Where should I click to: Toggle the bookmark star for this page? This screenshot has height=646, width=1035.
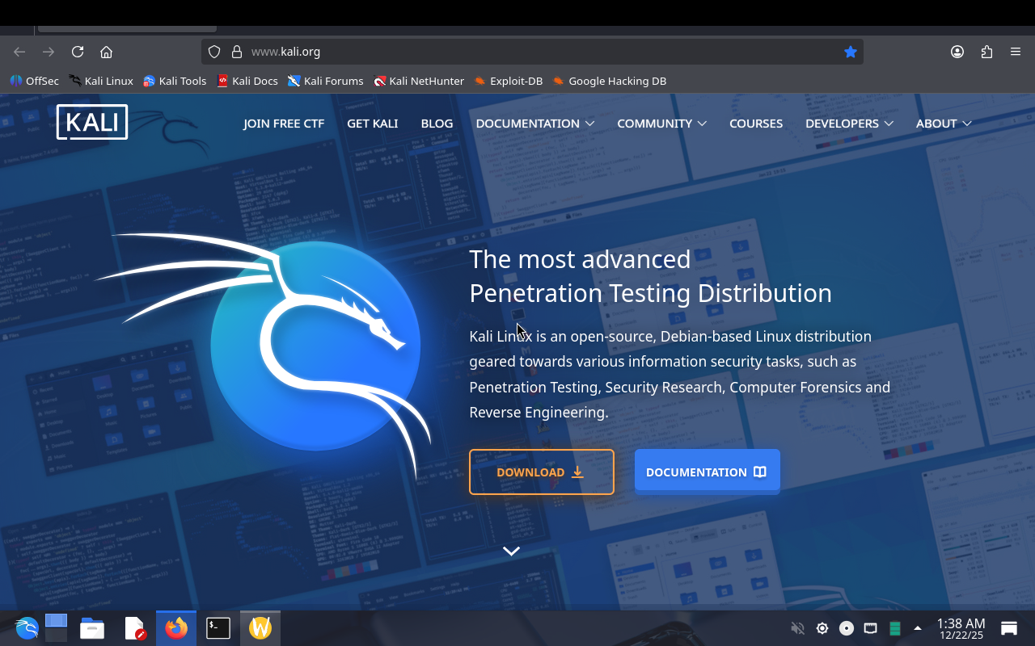click(851, 52)
